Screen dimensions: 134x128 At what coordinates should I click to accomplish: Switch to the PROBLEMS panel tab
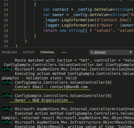9,52
